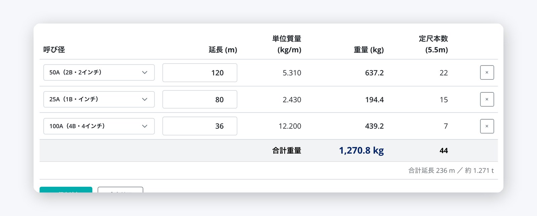Click the 定尺本数 (5.5m) column header
Image resolution: width=537 pixels, height=216 pixels.
(x=433, y=44)
